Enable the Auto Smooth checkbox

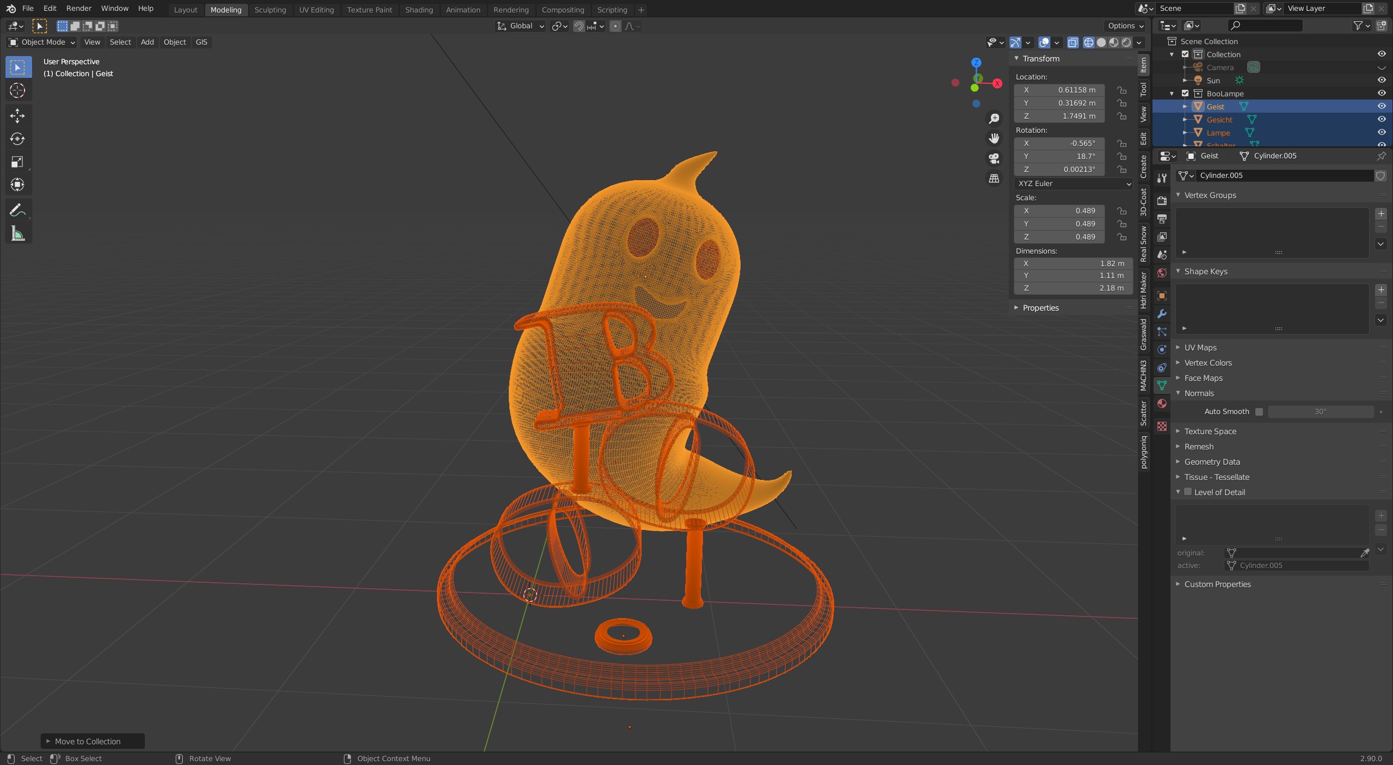coord(1259,412)
